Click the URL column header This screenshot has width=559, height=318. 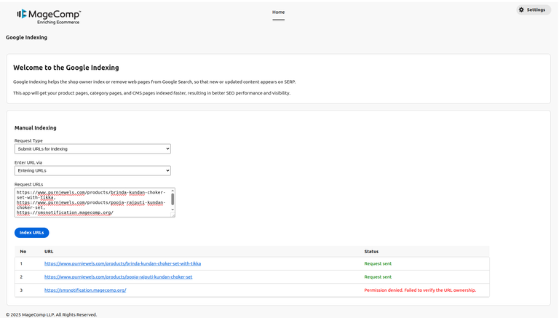pyautogui.click(x=49, y=251)
